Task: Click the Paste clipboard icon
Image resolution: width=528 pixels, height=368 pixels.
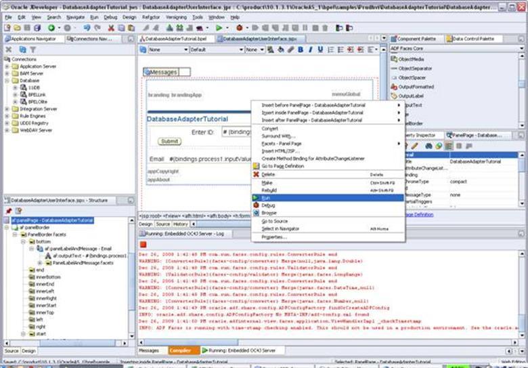Action: [131, 28]
